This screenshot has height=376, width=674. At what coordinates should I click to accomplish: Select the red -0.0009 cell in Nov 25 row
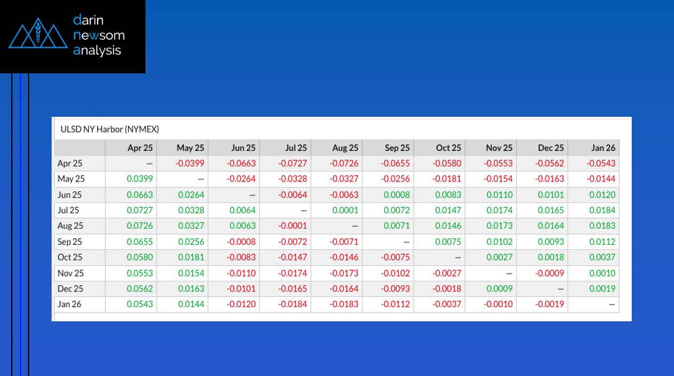pos(550,273)
